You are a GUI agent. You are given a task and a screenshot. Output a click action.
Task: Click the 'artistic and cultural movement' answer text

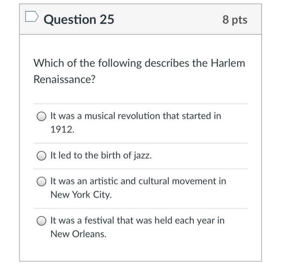(138, 181)
